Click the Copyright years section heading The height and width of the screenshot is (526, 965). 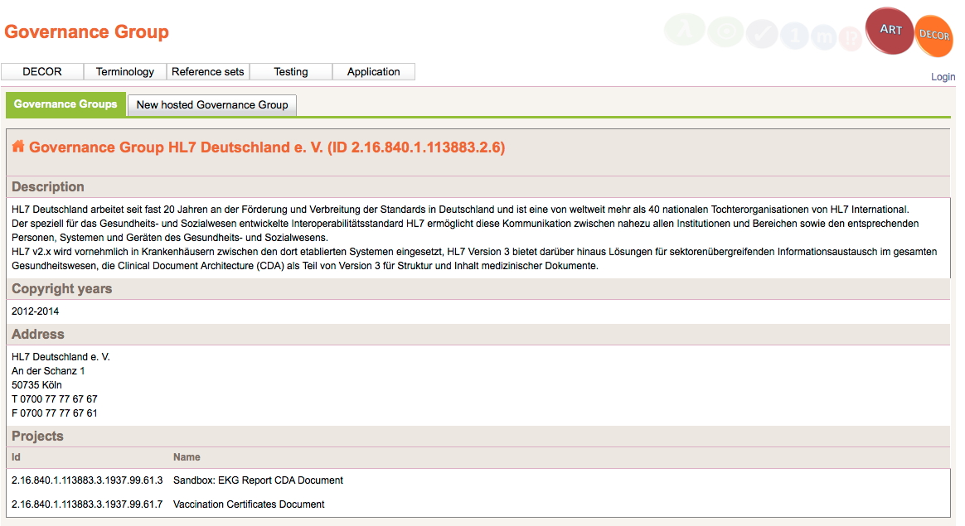pos(61,288)
